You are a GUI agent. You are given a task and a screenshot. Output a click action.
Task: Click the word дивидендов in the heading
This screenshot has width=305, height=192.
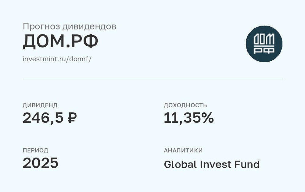point(89,27)
